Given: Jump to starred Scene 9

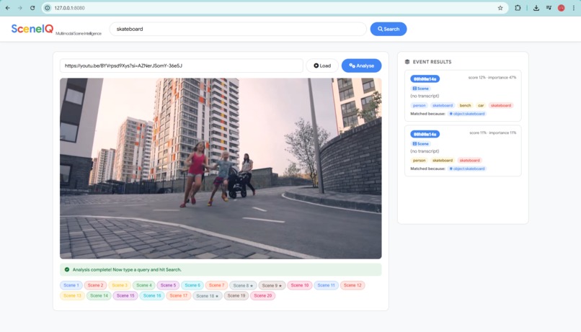Looking at the screenshot, I should [272, 285].
